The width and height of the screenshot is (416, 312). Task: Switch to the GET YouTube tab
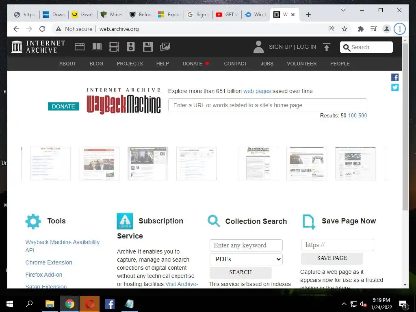point(227,15)
